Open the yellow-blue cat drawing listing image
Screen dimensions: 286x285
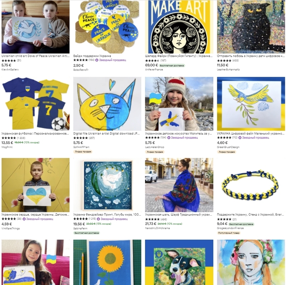[x=107, y=104]
